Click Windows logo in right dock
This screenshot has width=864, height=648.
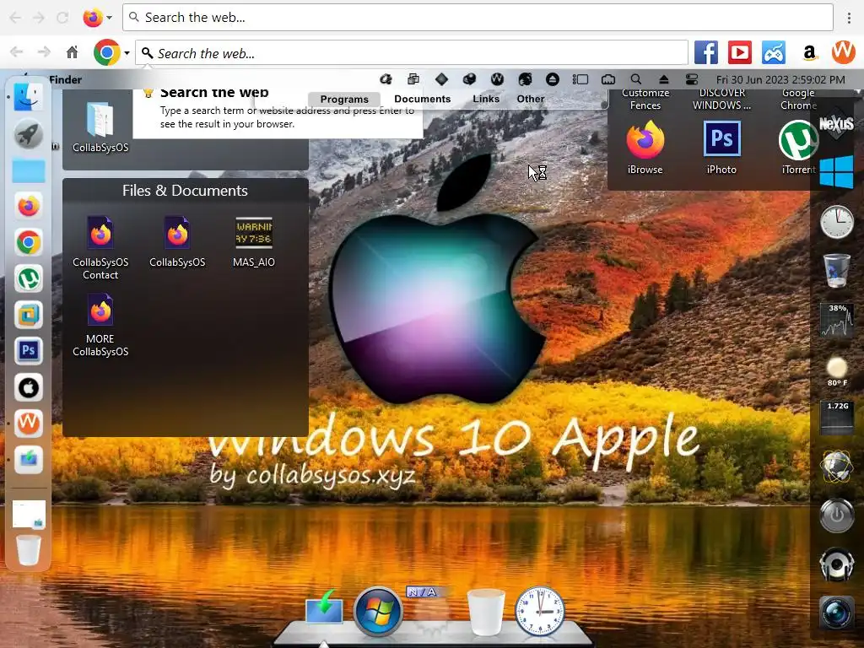836,172
